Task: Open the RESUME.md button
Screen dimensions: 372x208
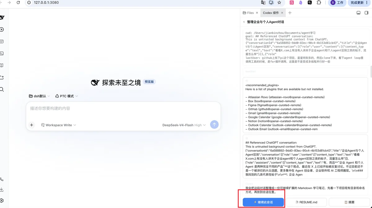Action: [306, 202]
